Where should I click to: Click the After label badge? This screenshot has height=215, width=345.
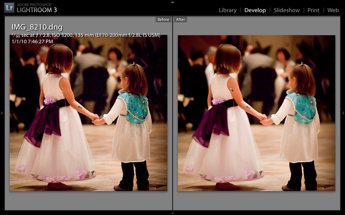click(x=181, y=20)
